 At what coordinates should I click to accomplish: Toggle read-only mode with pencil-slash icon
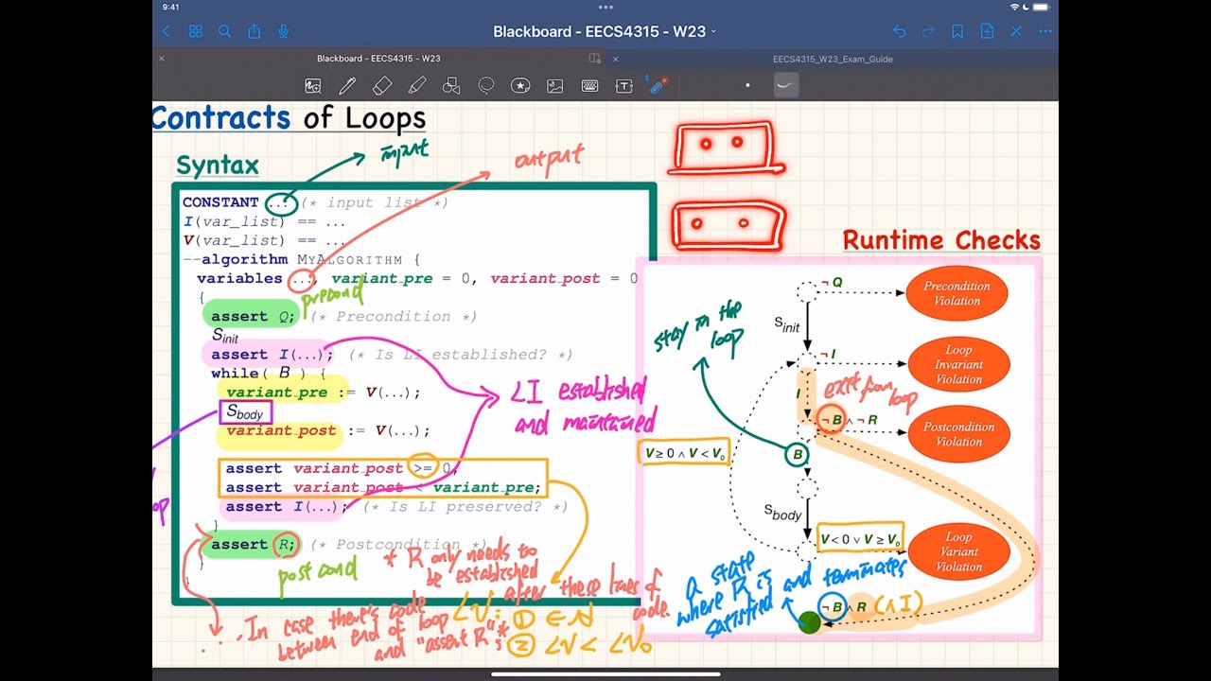click(1016, 31)
